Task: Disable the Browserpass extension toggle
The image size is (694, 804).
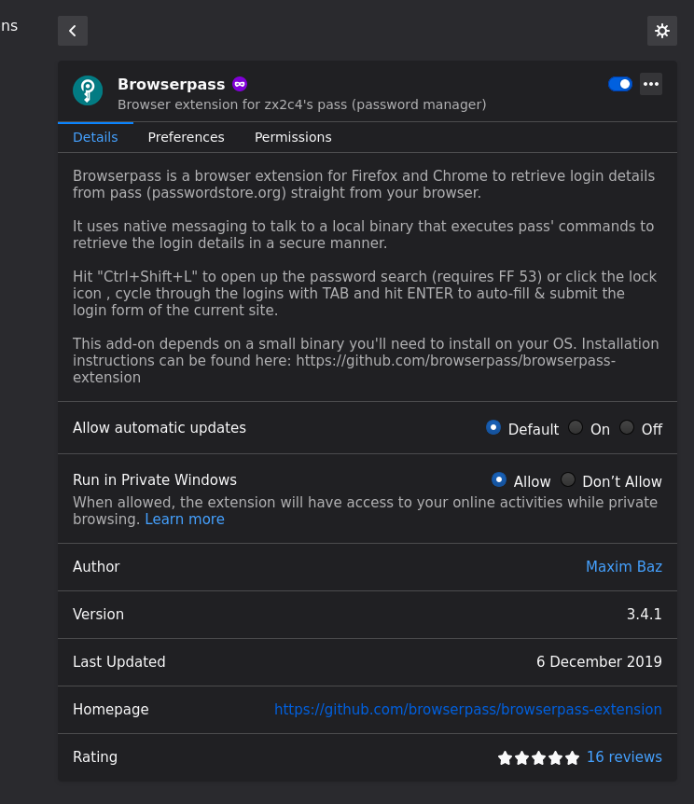Action: tap(619, 84)
